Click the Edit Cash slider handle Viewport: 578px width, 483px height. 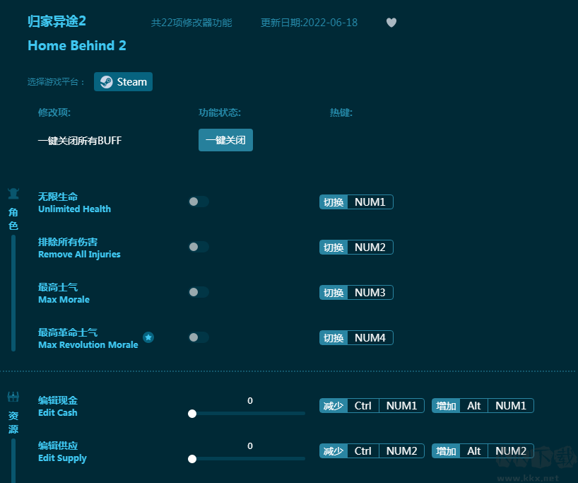[x=192, y=414]
